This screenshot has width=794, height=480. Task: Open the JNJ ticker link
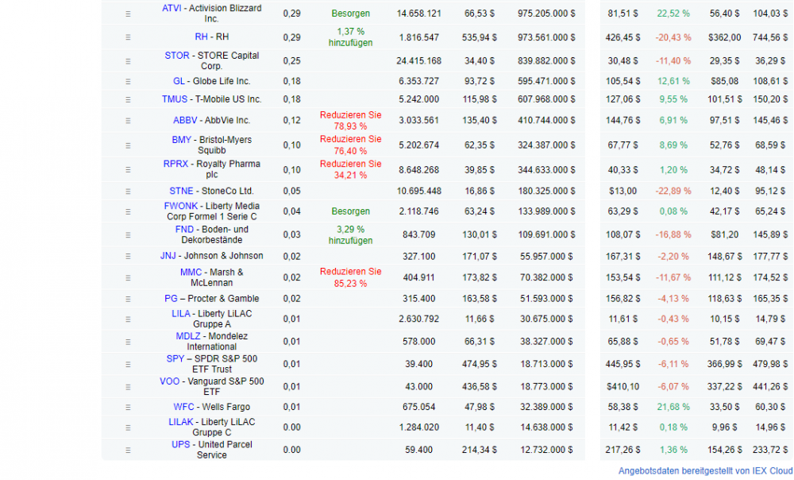[x=168, y=255]
